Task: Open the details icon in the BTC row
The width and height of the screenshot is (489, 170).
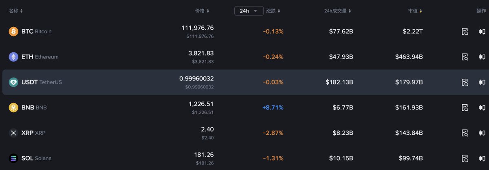Action: click(465, 31)
